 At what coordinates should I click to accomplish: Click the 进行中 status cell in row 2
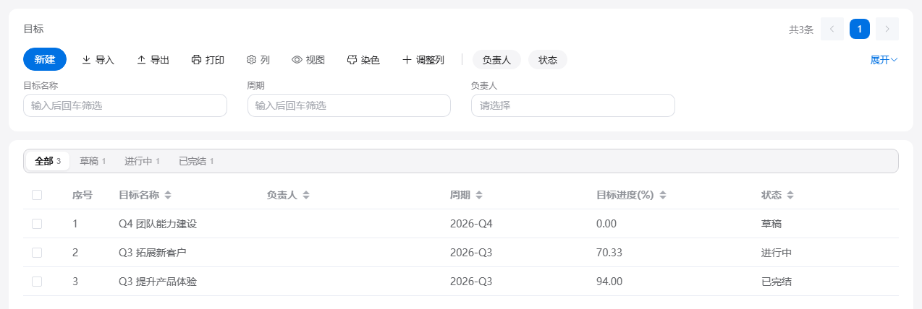coord(777,253)
